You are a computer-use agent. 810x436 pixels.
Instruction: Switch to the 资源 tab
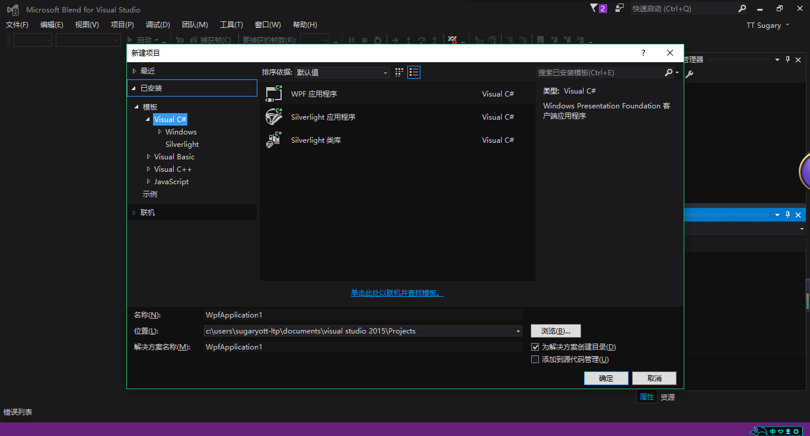coord(668,397)
